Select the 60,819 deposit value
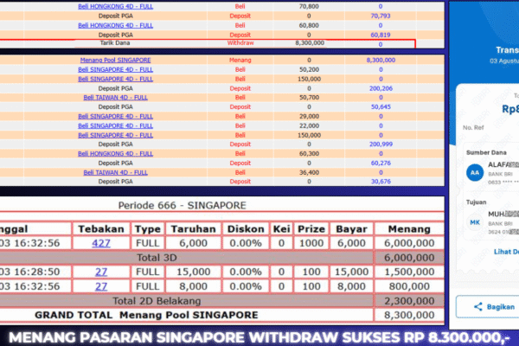519x346 pixels. [381, 35]
